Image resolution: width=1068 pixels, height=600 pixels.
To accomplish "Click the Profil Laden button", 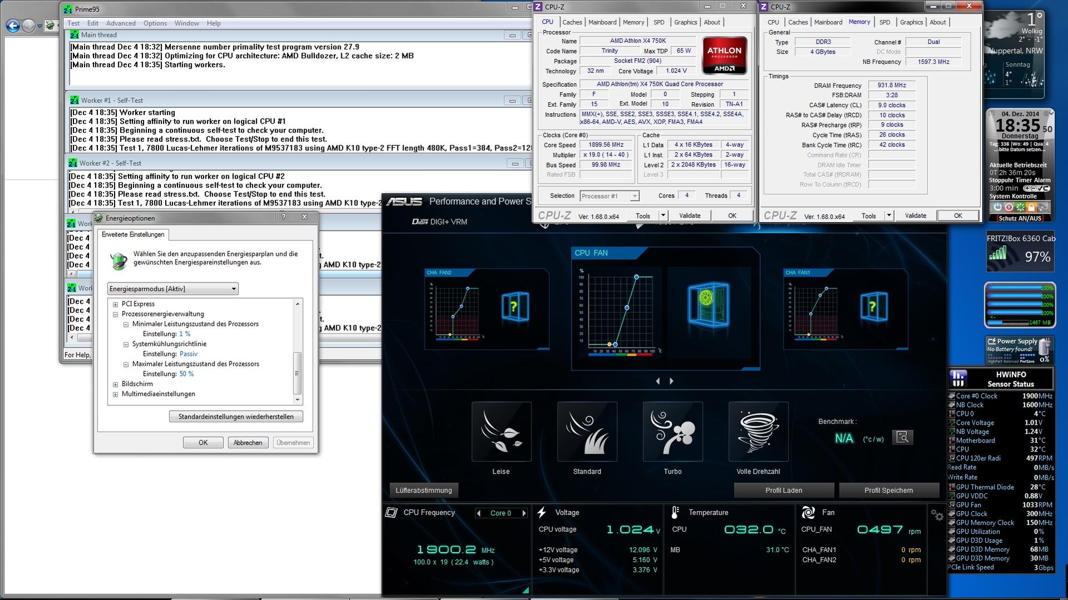I will pos(784,490).
